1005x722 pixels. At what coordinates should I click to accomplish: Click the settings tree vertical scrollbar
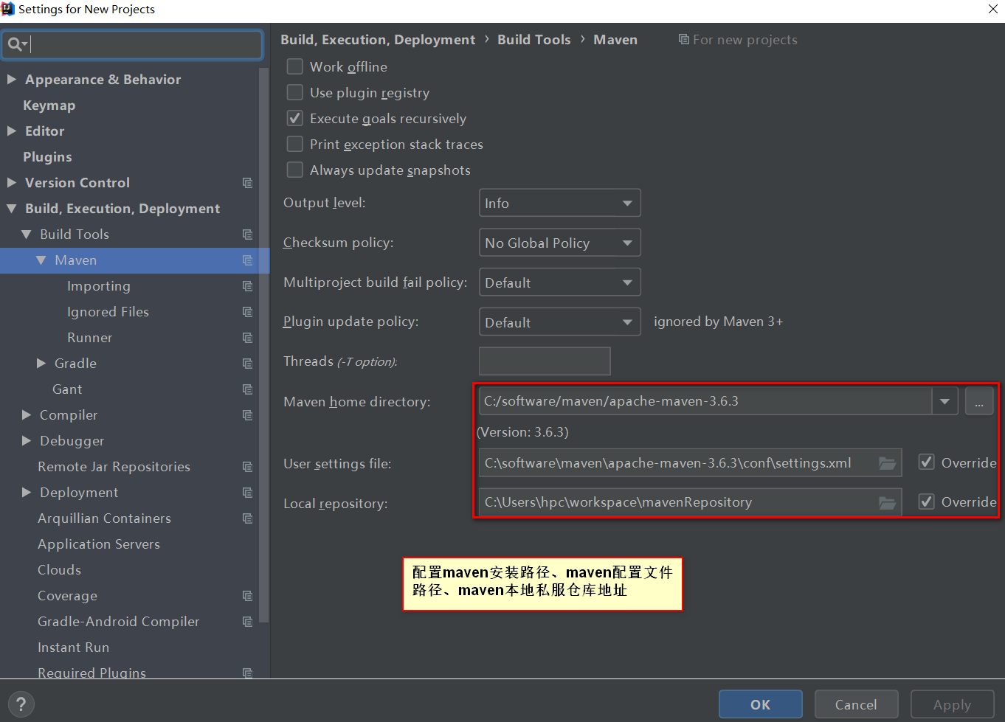pos(264,347)
